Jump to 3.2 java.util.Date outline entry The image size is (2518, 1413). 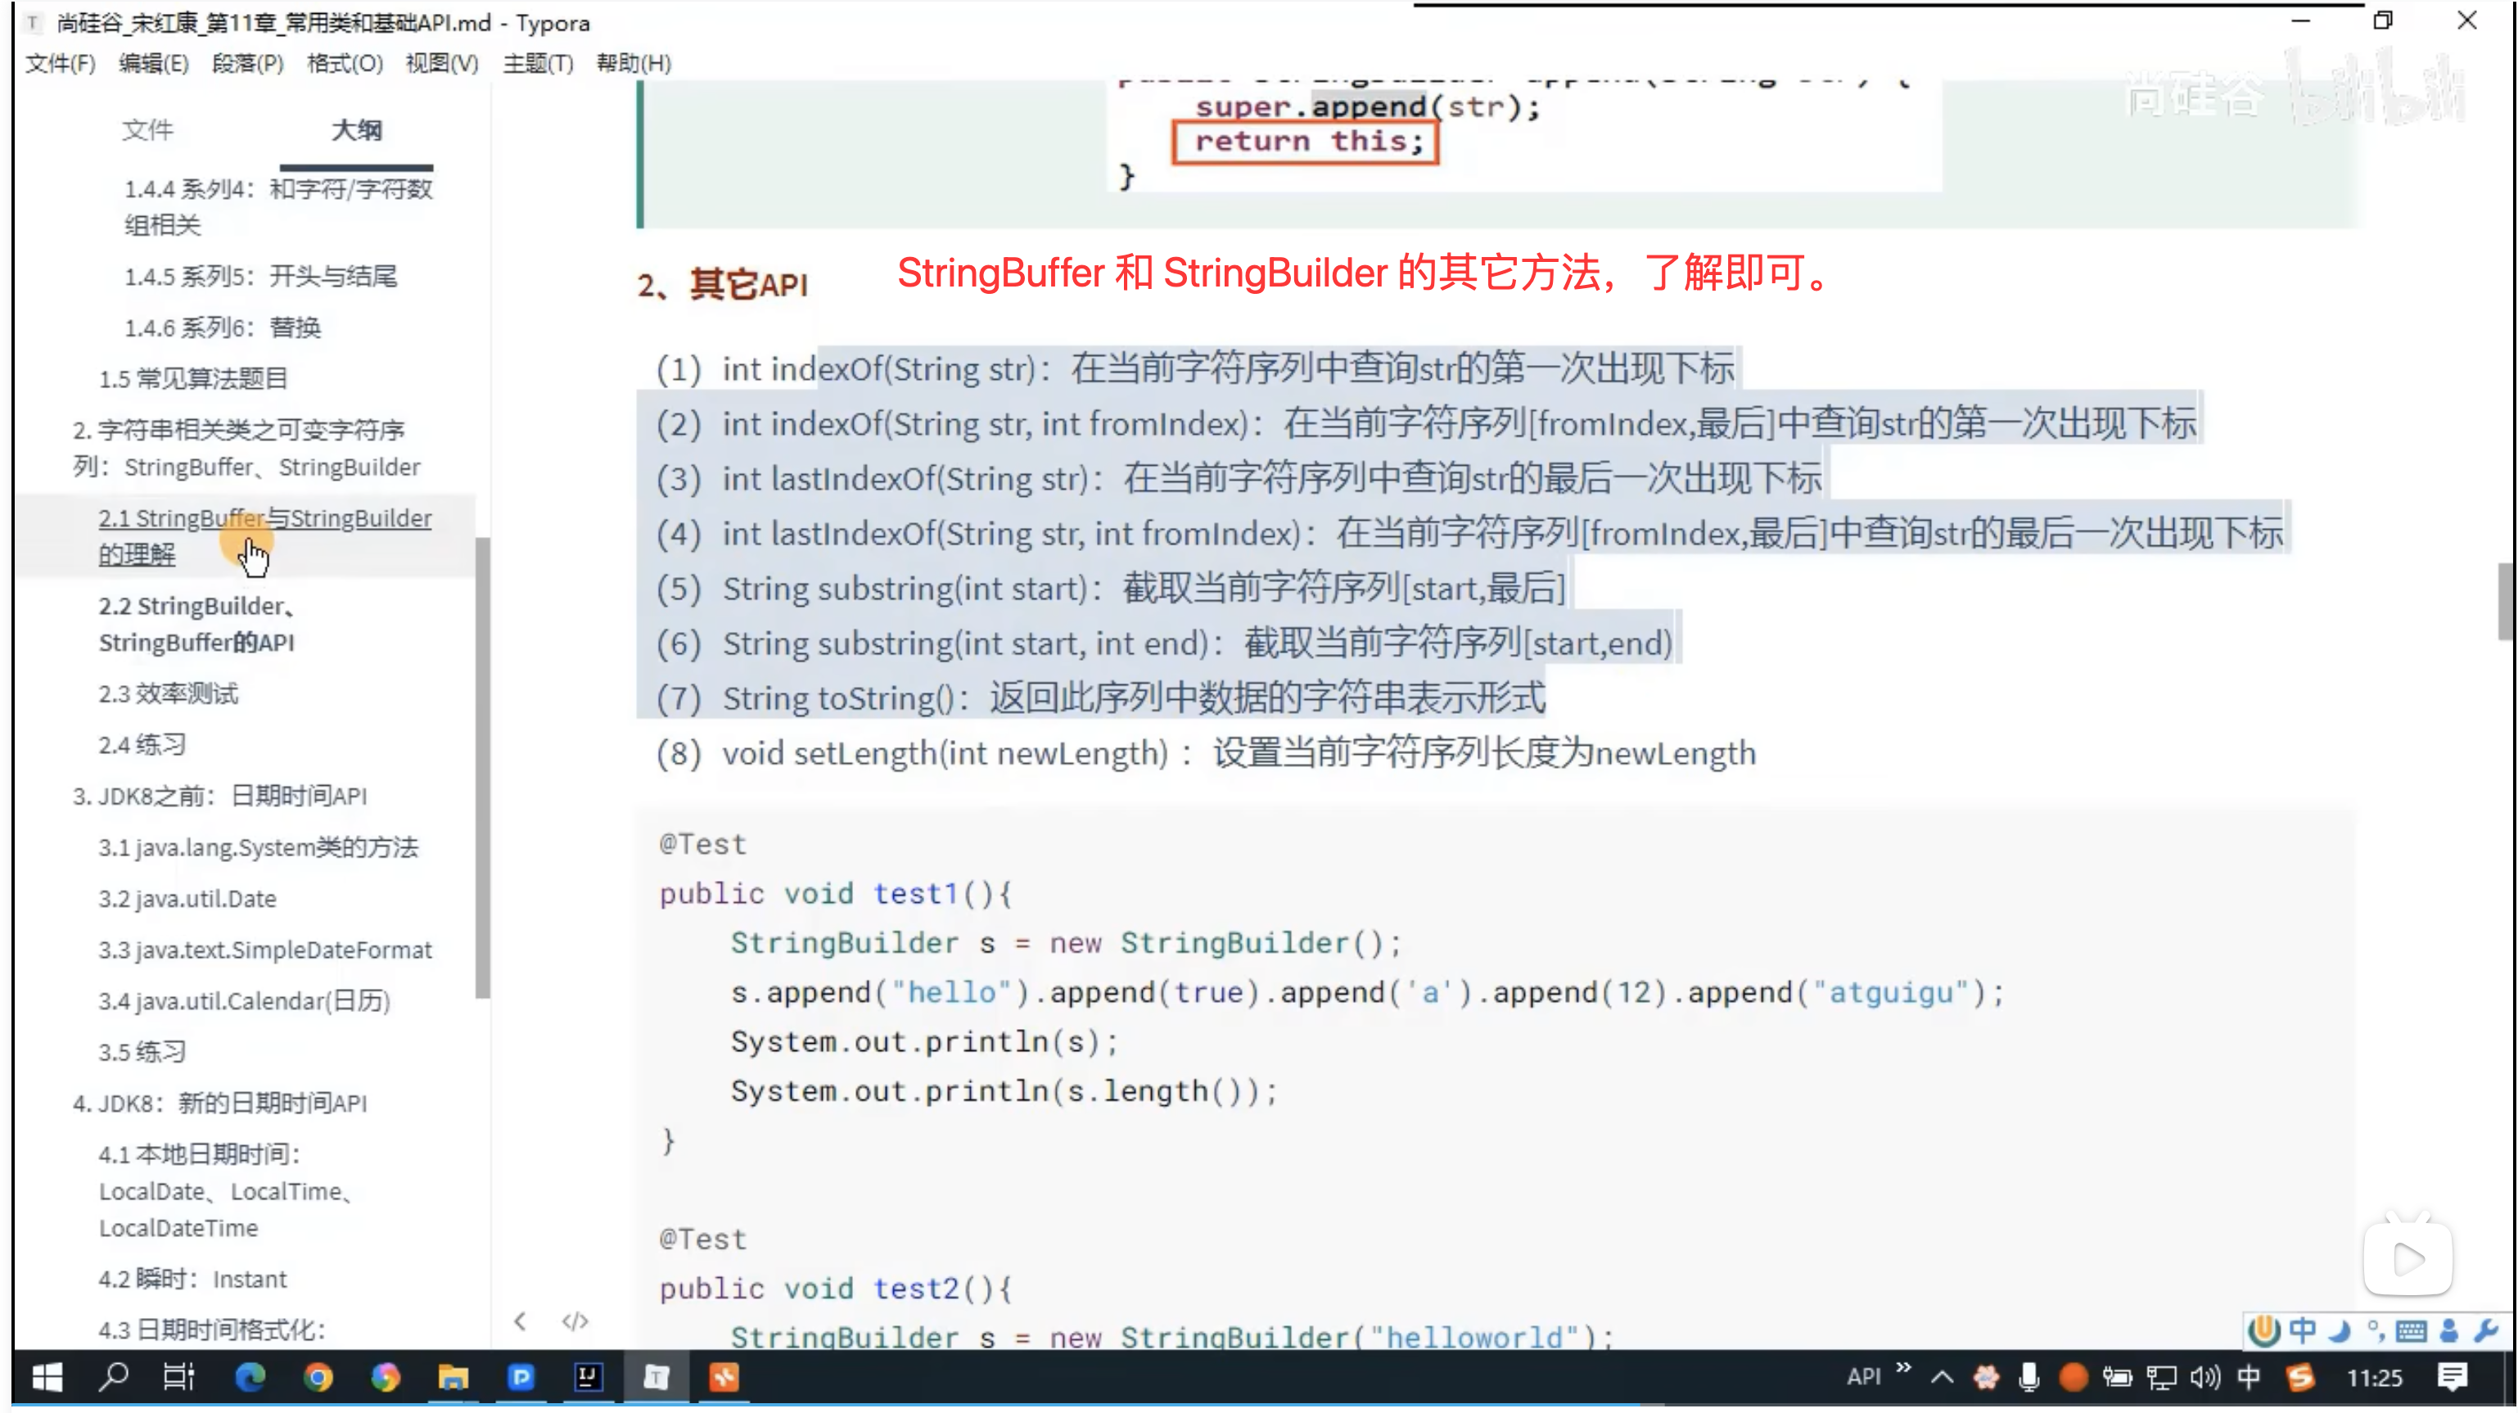point(187,899)
